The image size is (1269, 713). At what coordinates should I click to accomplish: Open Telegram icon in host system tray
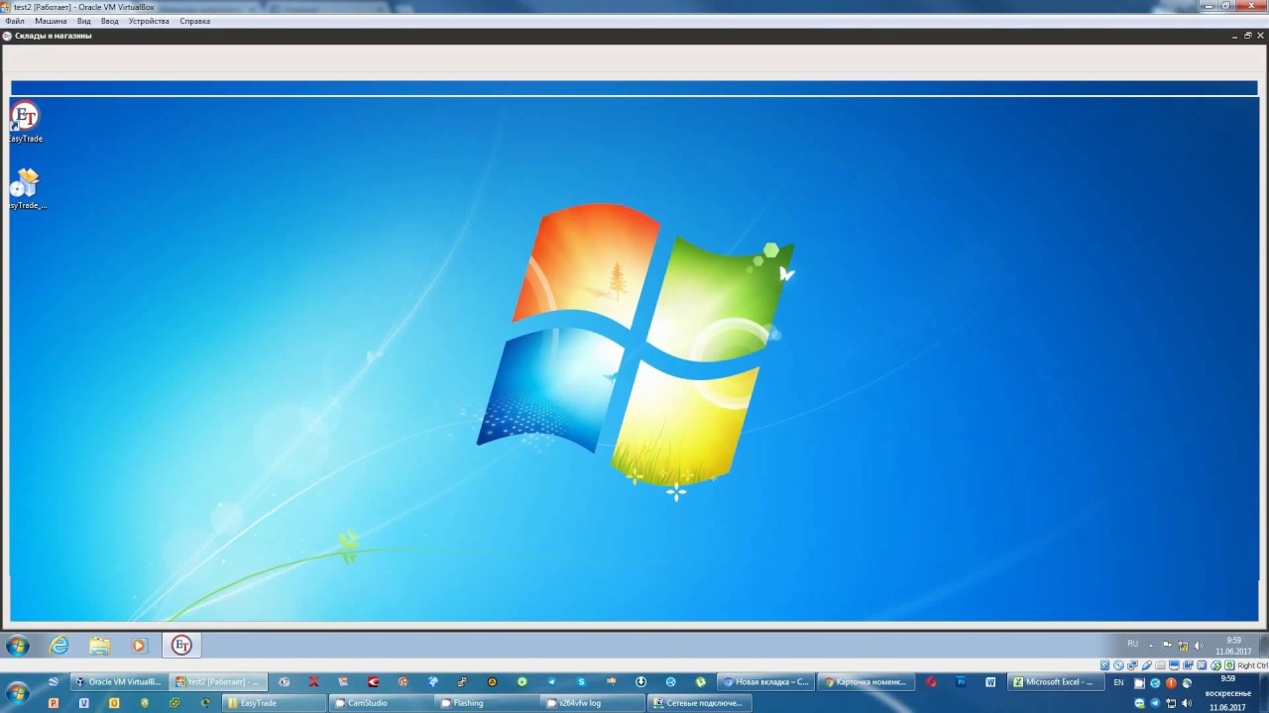(x=1155, y=702)
